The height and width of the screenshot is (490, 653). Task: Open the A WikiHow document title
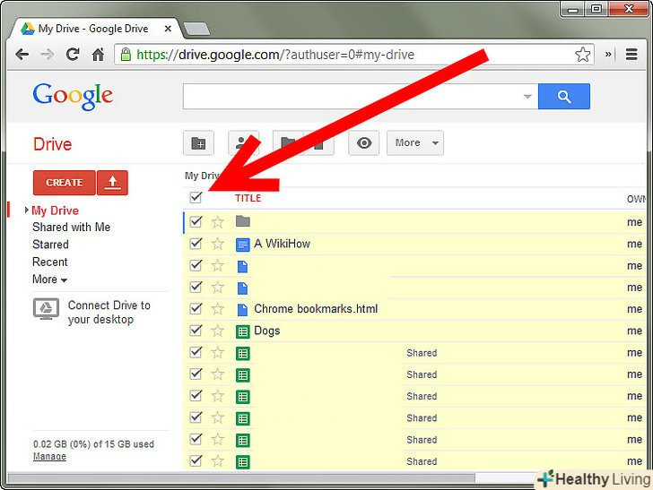(x=282, y=244)
